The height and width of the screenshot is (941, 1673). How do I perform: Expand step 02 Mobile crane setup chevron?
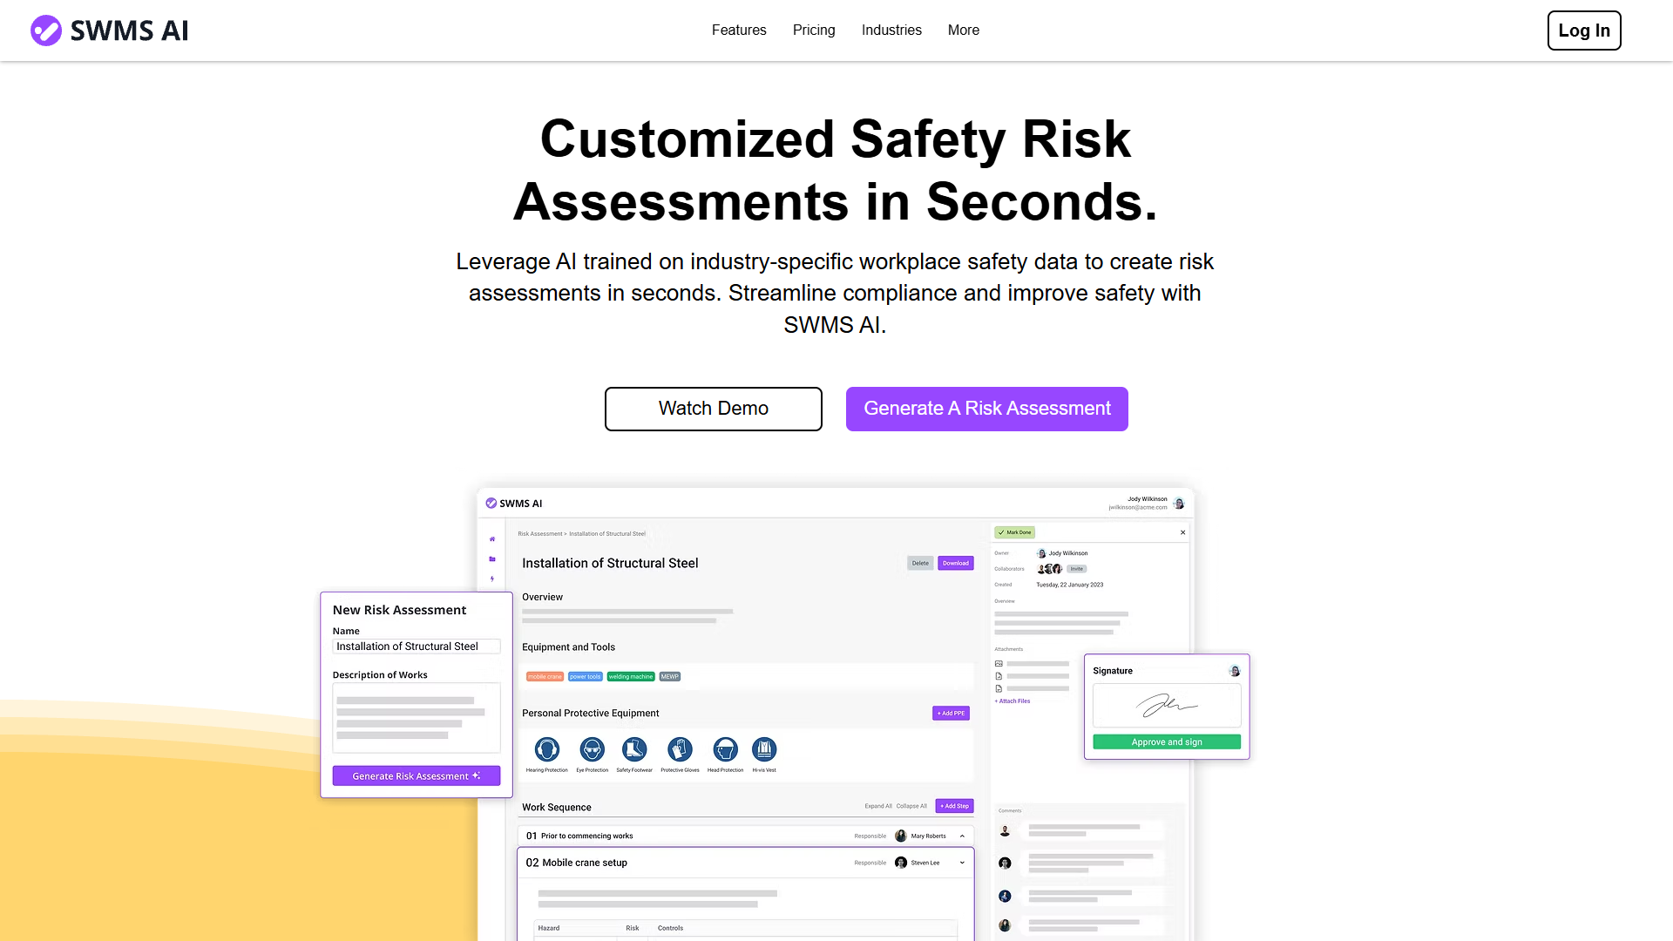click(x=962, y=863)
